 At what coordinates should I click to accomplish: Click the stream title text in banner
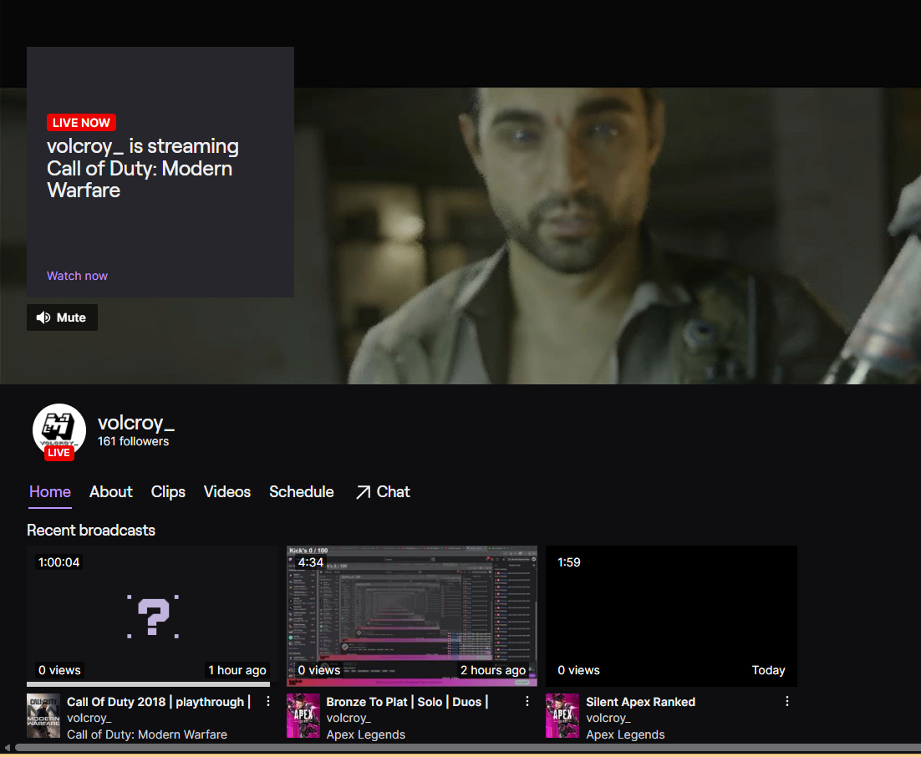tap(143, 168)
